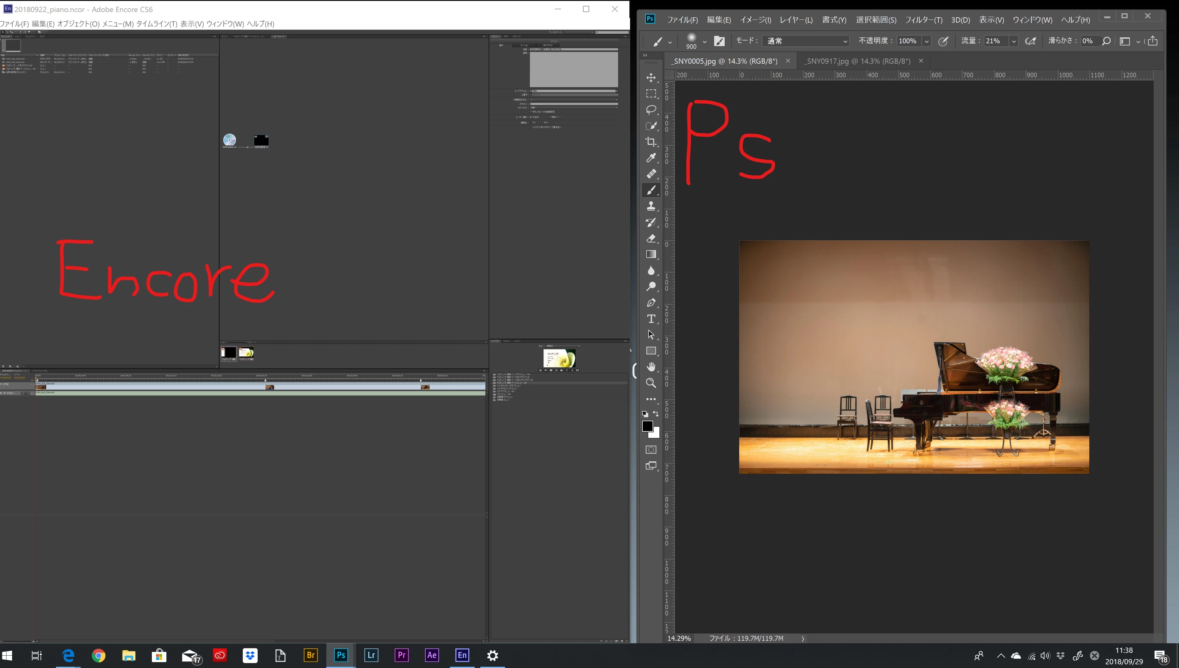Select the Rectangle shape tool

pos(651,351)
